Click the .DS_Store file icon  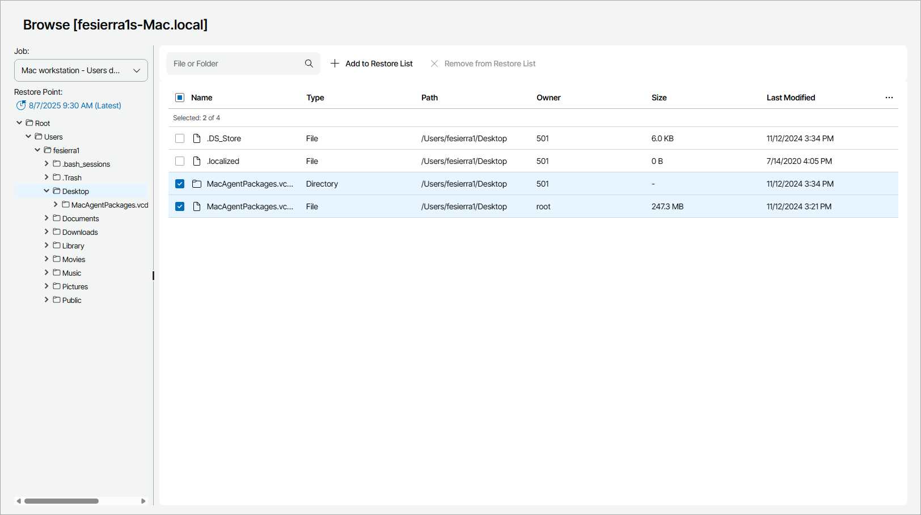[197, 138]
